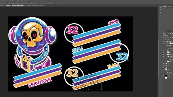
Task: Click Lock all padlock icon
Action: tap(172, 38)
